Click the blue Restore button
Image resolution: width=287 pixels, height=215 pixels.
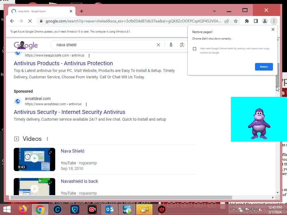click(264, 67)
